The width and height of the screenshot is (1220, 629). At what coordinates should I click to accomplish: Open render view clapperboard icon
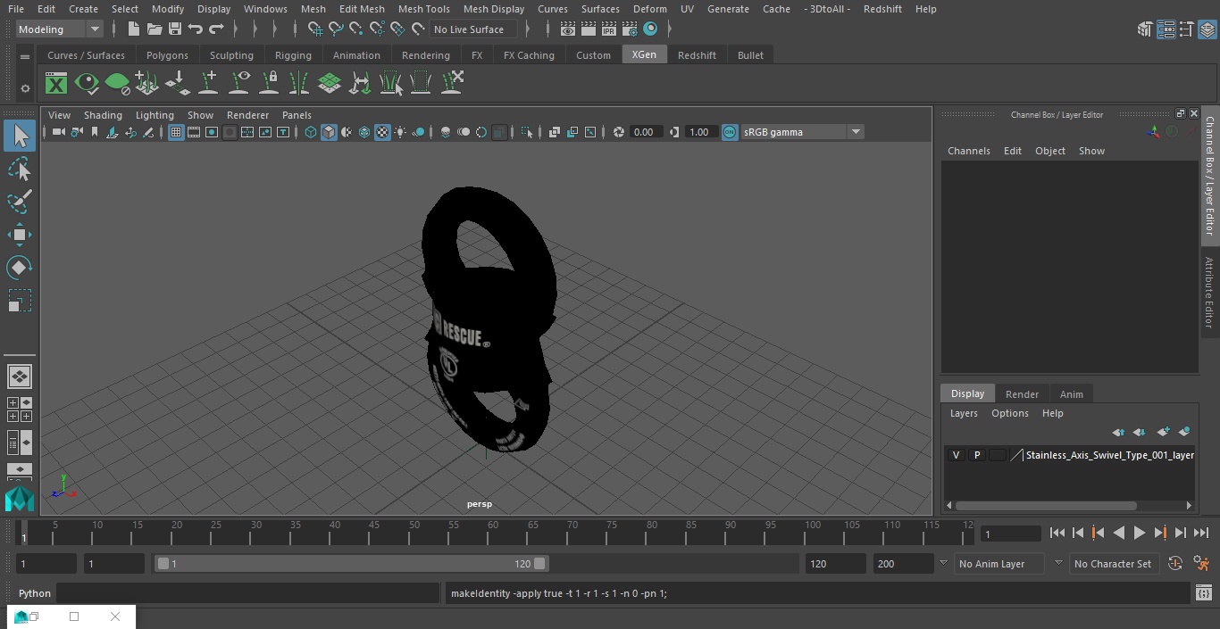point(568,29)
